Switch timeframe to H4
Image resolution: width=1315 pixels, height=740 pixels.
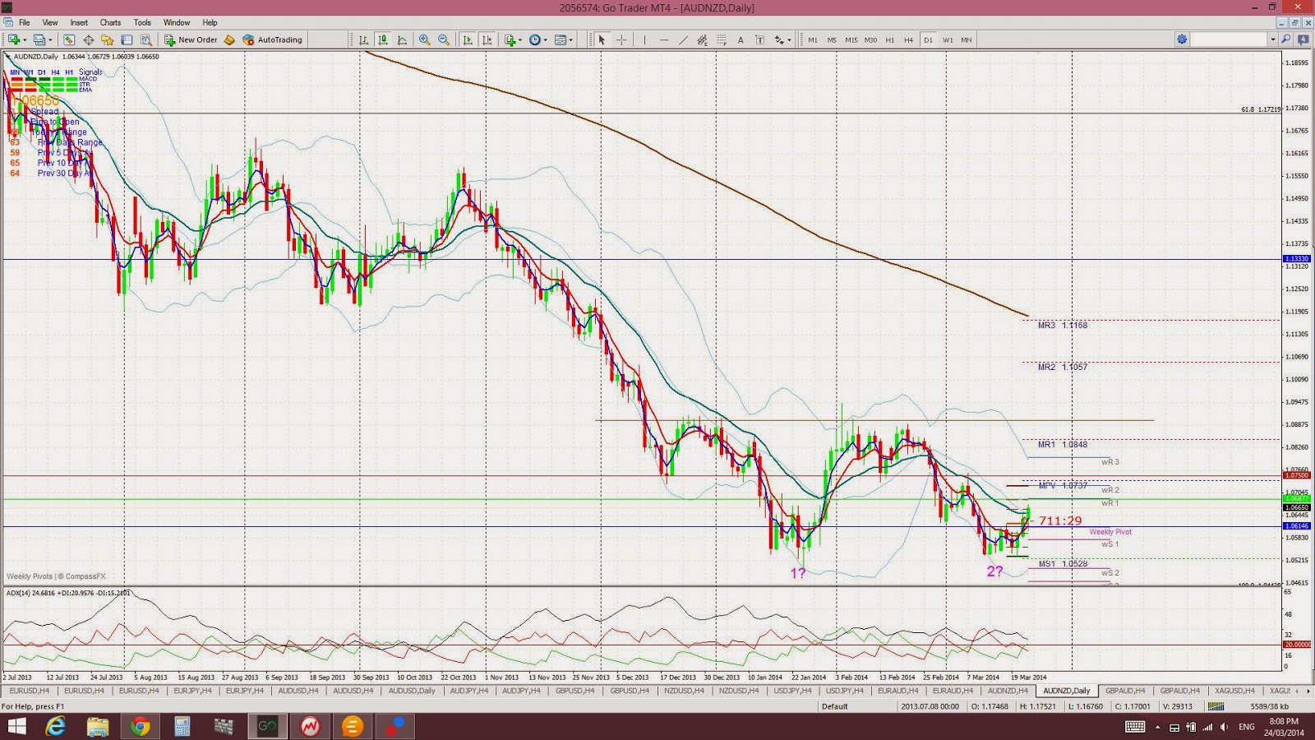908,39
